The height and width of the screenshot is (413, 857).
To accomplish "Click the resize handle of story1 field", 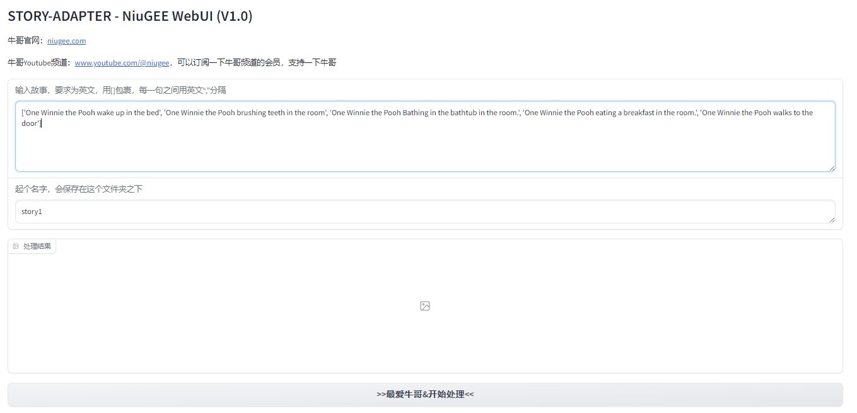I will 832,219.
